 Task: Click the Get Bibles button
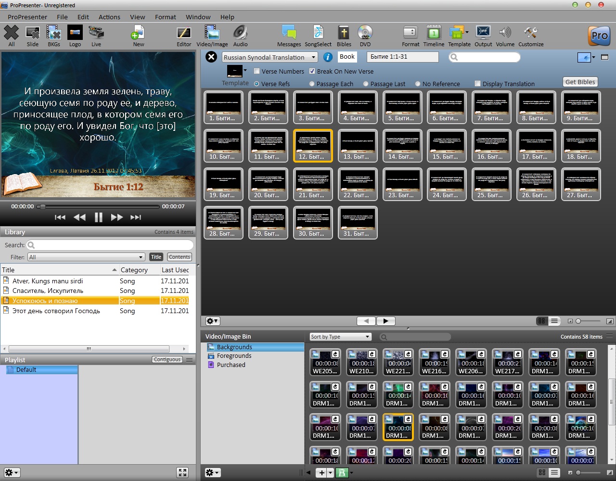(580, 82)
